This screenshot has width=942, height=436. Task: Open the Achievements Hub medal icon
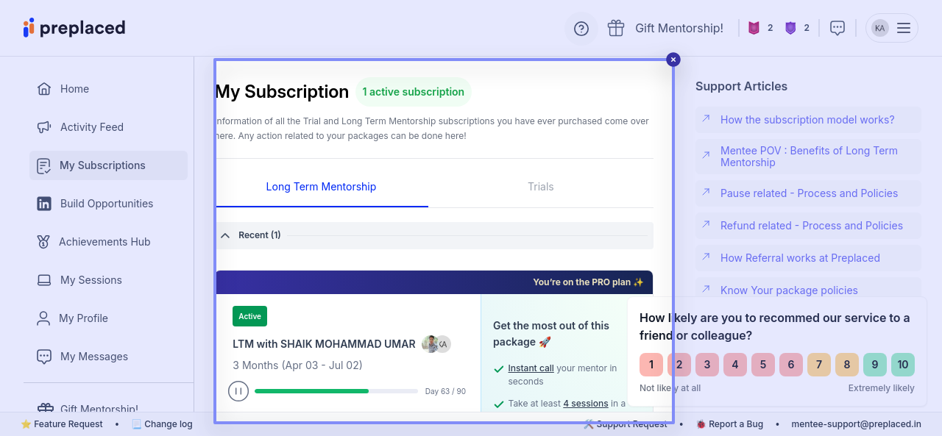[43, 242]
